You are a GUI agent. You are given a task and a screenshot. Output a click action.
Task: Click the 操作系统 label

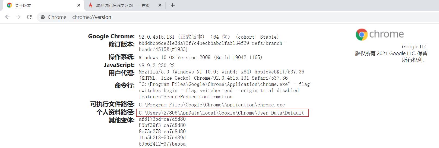pos(122,57)
